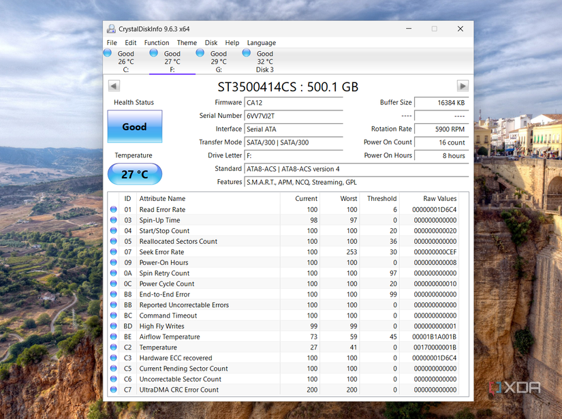Minimize the CrystalDiskInfo window
The width and height of the screenshot is (562, 419).
pyautogui.click(x=409, y=29)
